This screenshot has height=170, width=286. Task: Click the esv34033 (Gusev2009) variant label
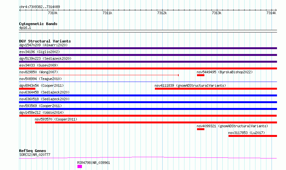point(39,65)
